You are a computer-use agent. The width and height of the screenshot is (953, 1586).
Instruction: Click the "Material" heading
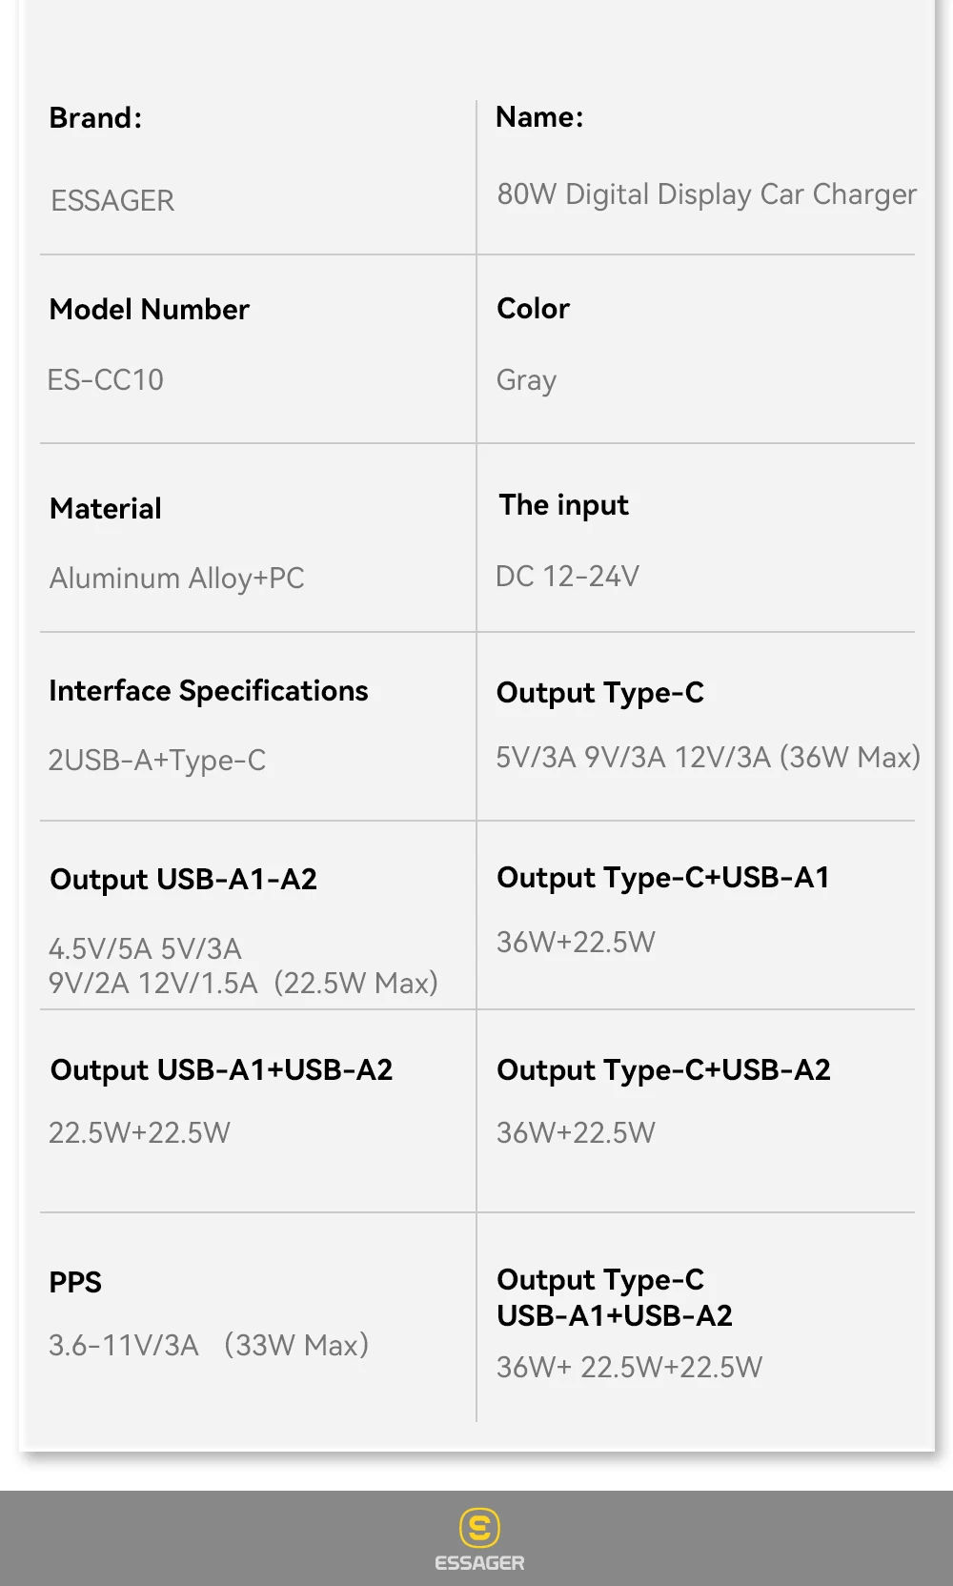click(x=106, y=509)
